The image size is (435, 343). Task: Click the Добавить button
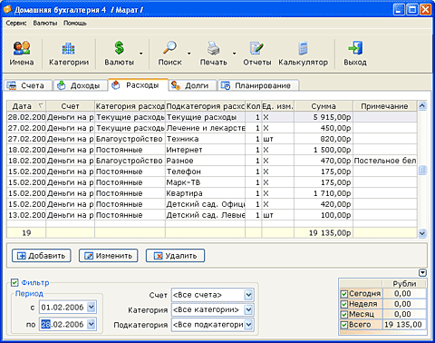point(42,256)
